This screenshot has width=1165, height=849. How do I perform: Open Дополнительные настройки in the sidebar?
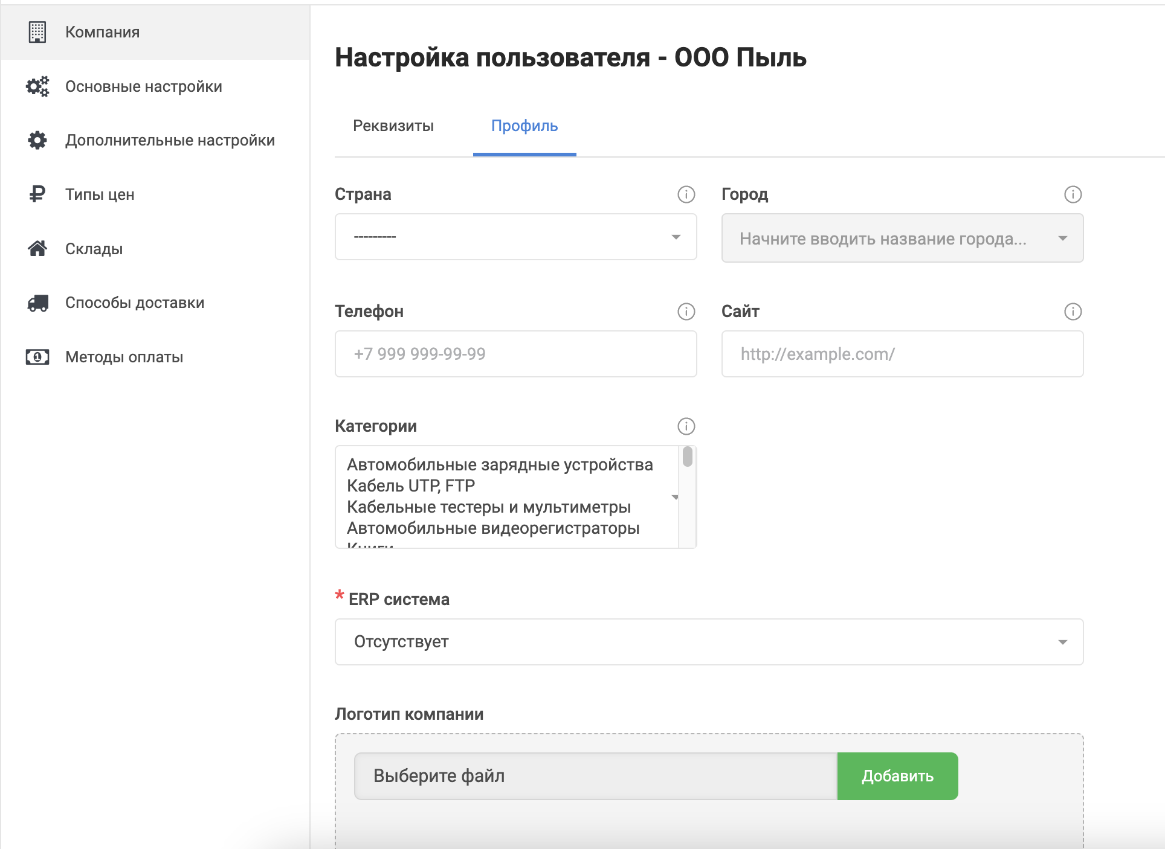pyautogui.click(x=170, y=140)
